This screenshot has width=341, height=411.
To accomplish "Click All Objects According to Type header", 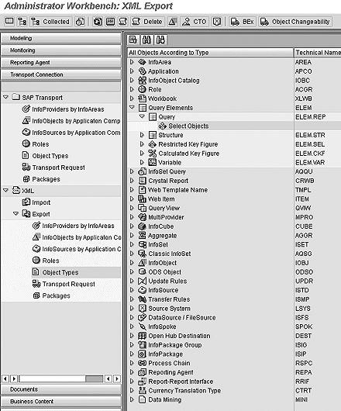I will click(210, 53).
